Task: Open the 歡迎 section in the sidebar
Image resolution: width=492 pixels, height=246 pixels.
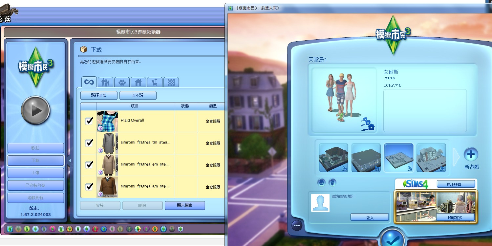Action: 35,148
